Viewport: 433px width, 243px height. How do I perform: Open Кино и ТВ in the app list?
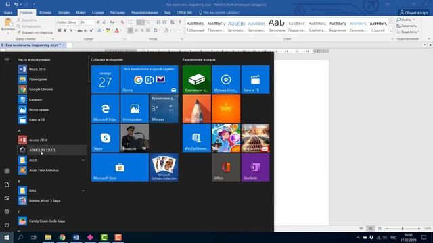[x=52, y=120]
